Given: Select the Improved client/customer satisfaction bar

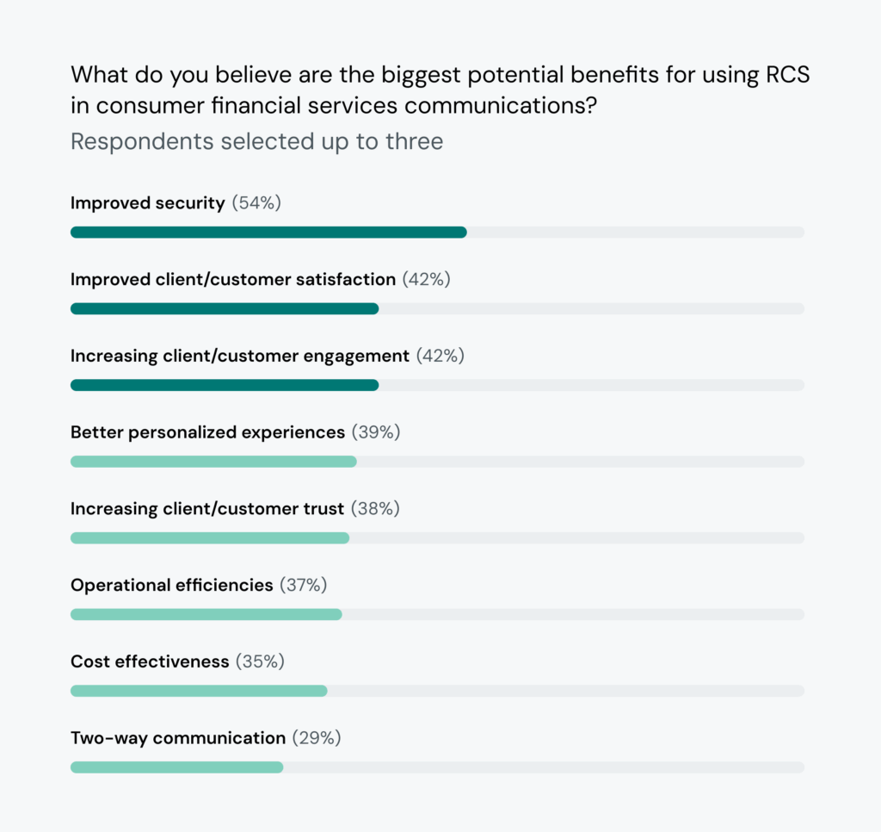Looking at the screenshot, I should pos(437,309).
